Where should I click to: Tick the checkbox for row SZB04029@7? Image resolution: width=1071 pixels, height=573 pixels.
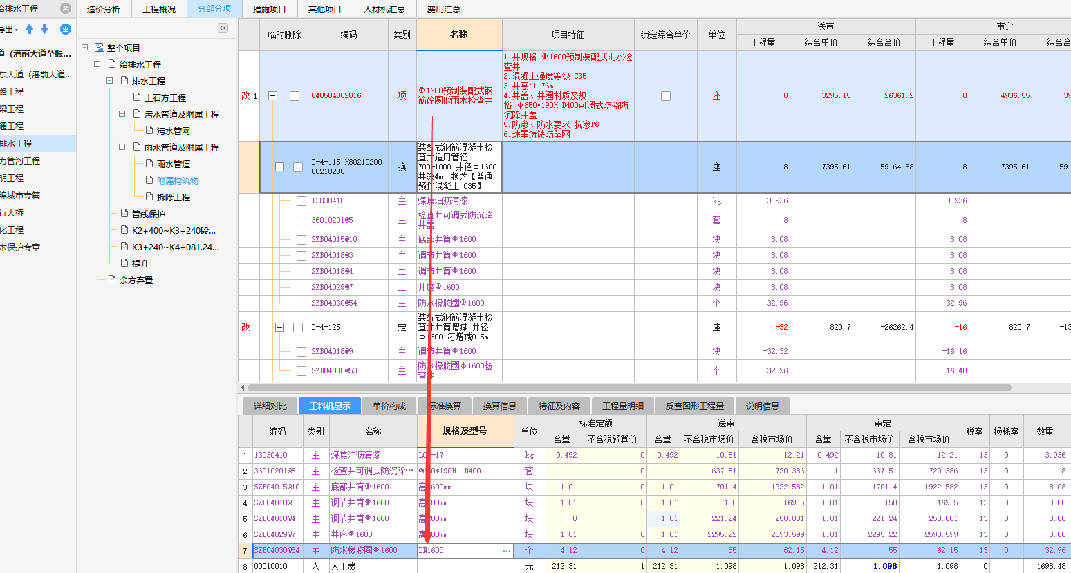(301, 288)
